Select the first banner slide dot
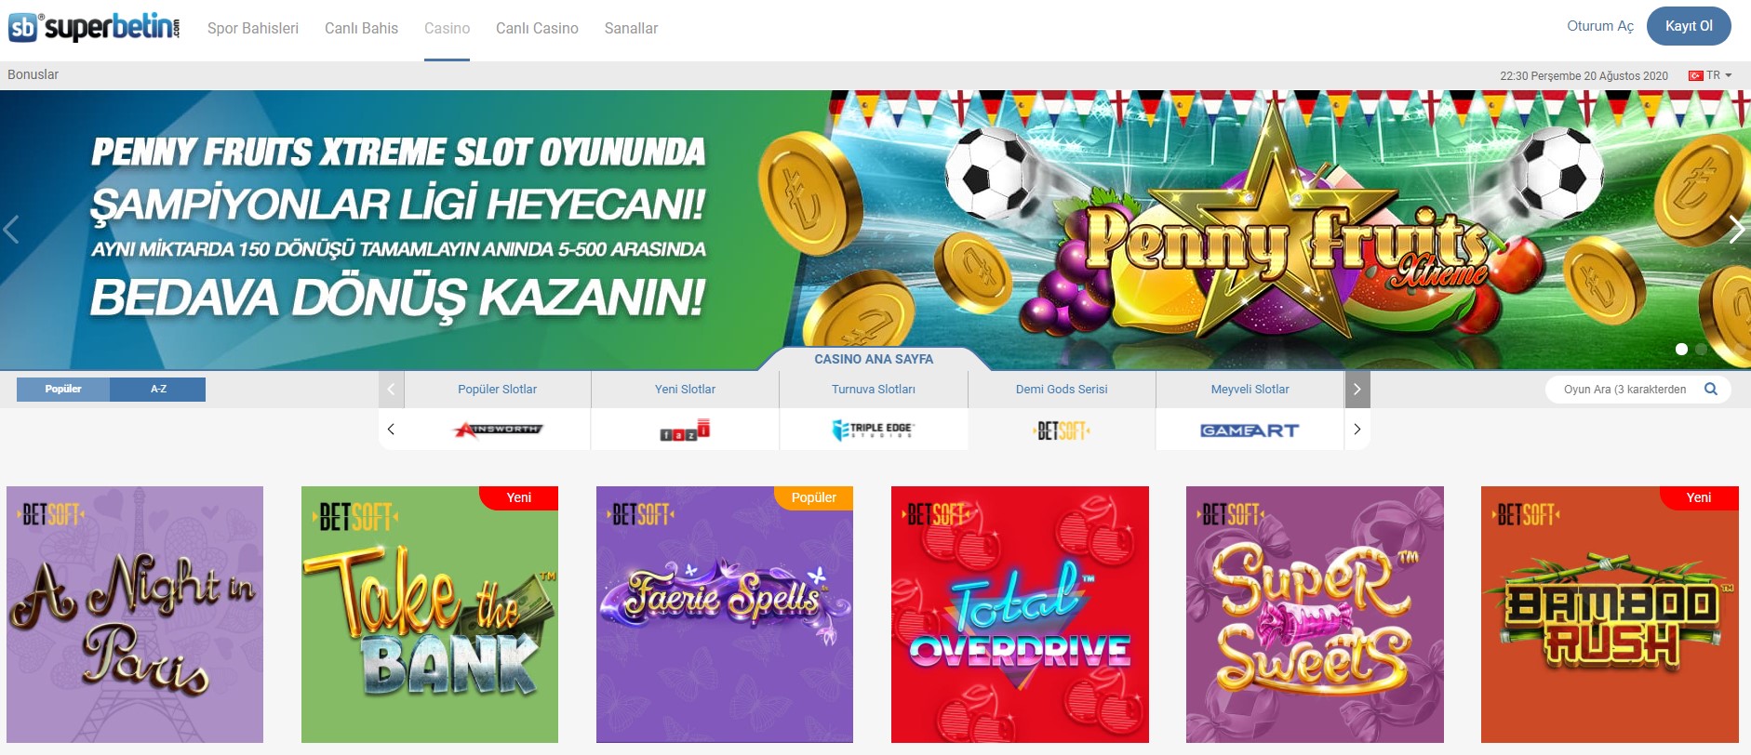Viewport: 1751px width, 755px height. [1681, 349]
